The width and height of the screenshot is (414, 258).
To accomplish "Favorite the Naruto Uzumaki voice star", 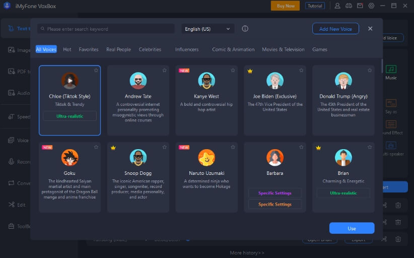I will [233, 147].
